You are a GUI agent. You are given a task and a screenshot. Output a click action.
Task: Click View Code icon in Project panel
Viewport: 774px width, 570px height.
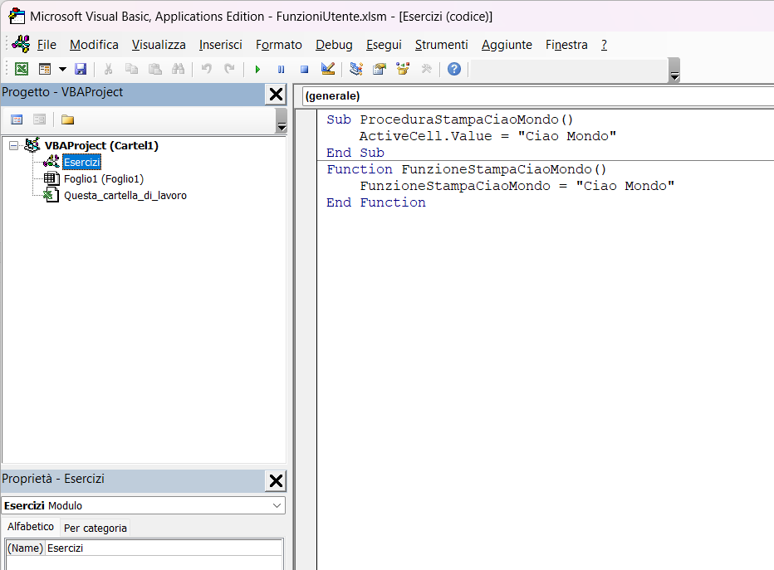click(x=17, y=119)
